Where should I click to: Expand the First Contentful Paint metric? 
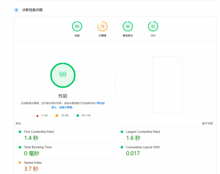pos(39,132)
